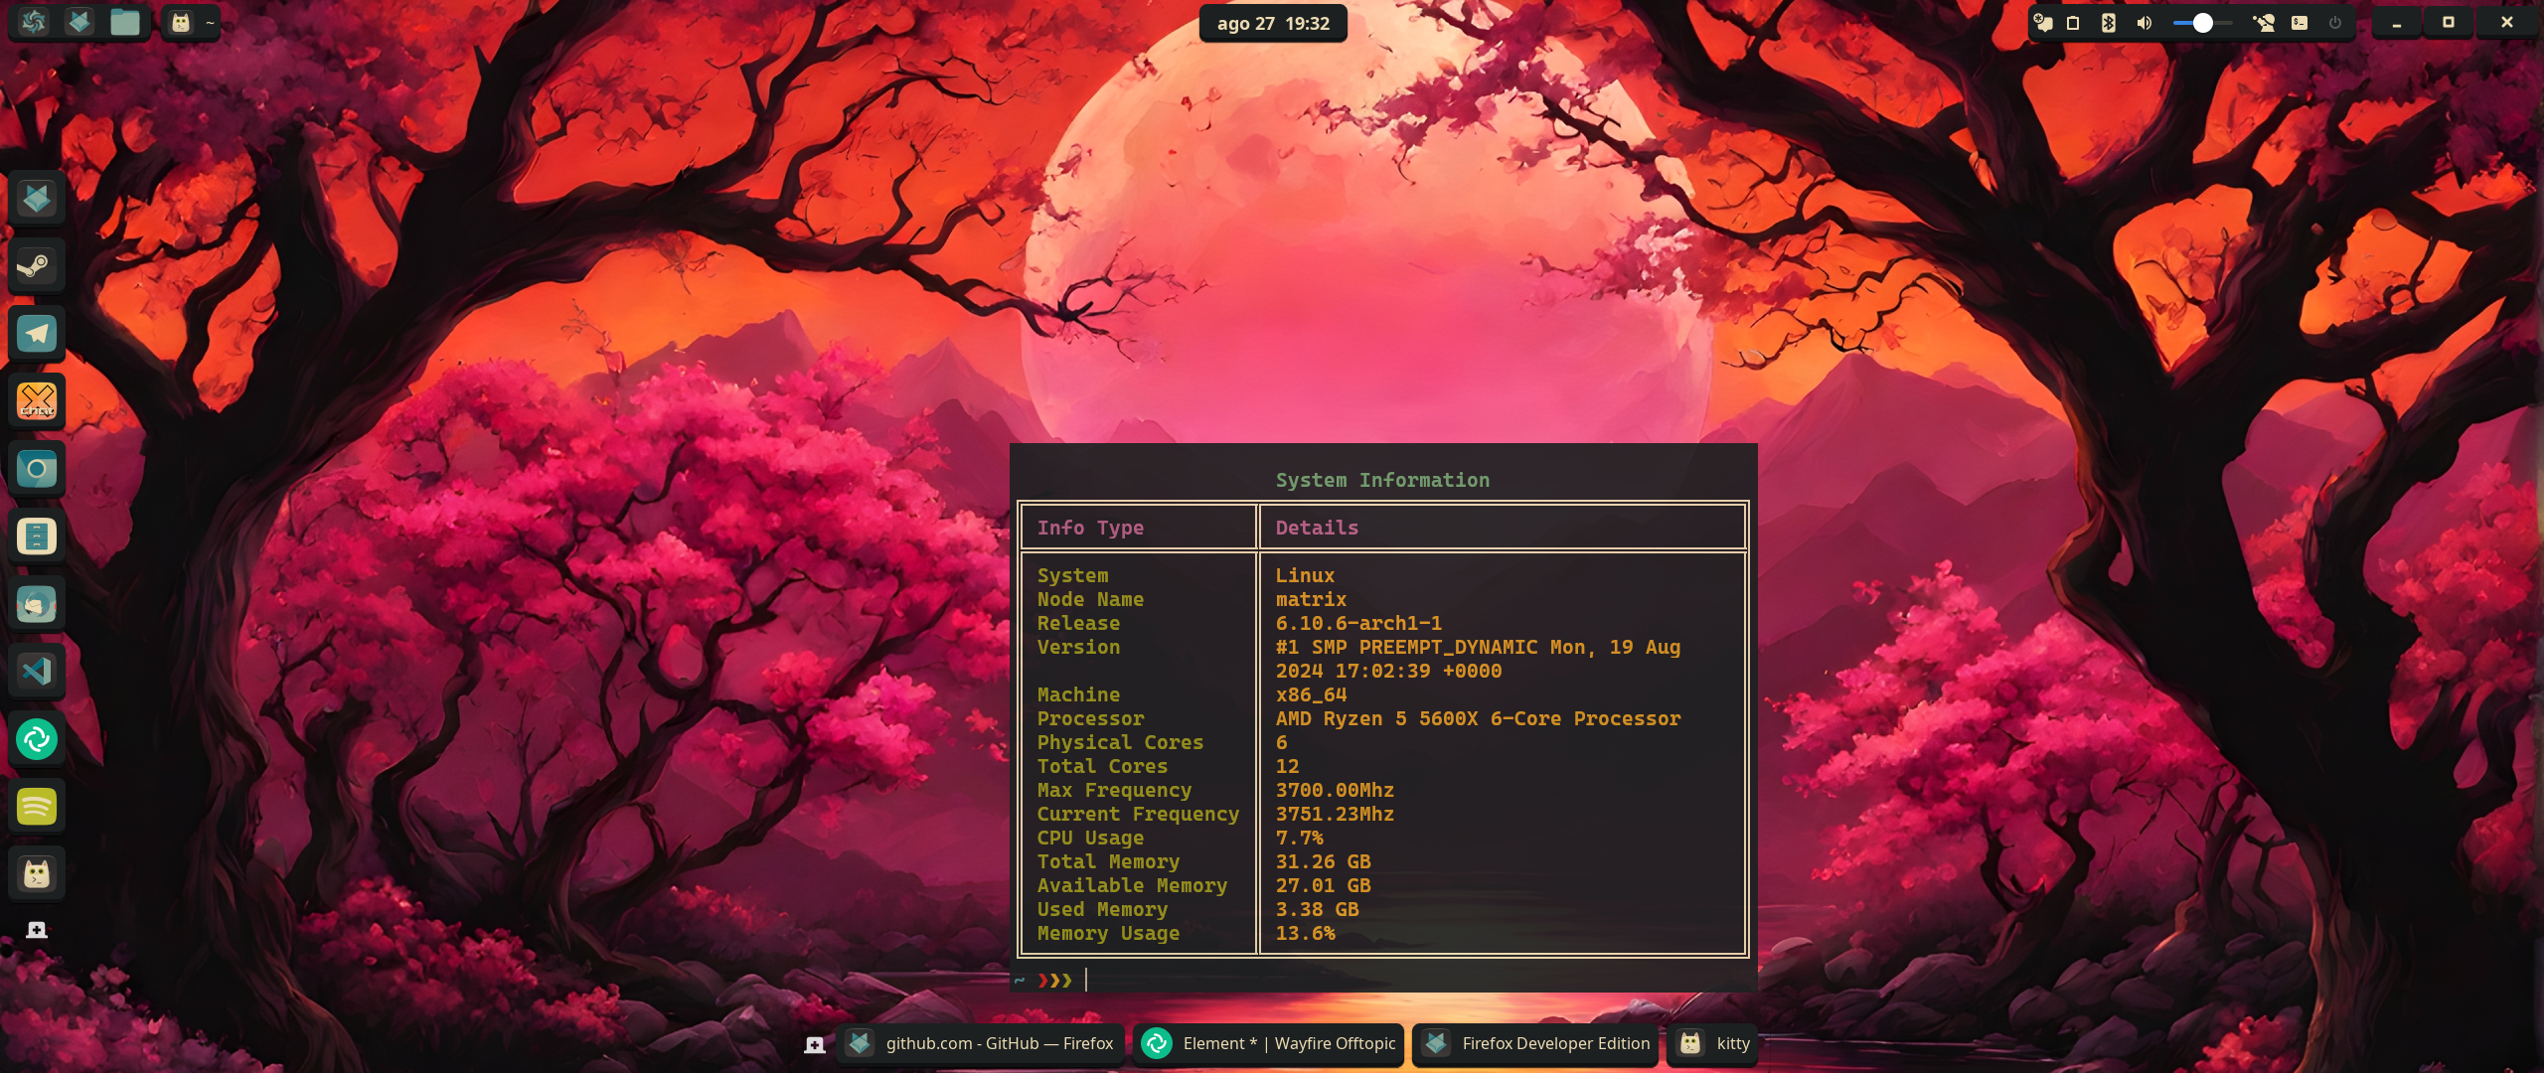This screenshot has height=1073, width=2544.
Task: Open the power menu icon
Action: [x=2335, y=22]
